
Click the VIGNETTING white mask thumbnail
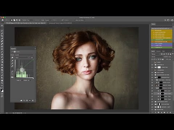[159, 68]
